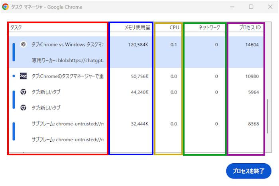
Task: Click Chrome icon beside 44,240K new tab row
Action: tap(23, 92)
